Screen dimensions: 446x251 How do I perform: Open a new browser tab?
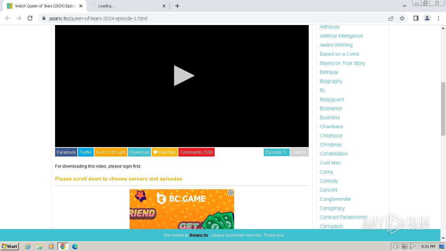(x=177, y=6)
